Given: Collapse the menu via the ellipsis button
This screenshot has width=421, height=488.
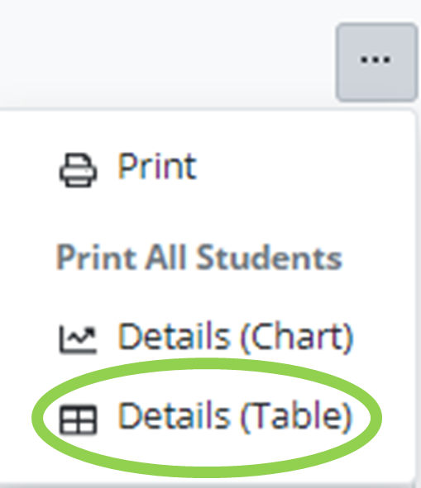Looking at the screenshot, I should [376, 62].
